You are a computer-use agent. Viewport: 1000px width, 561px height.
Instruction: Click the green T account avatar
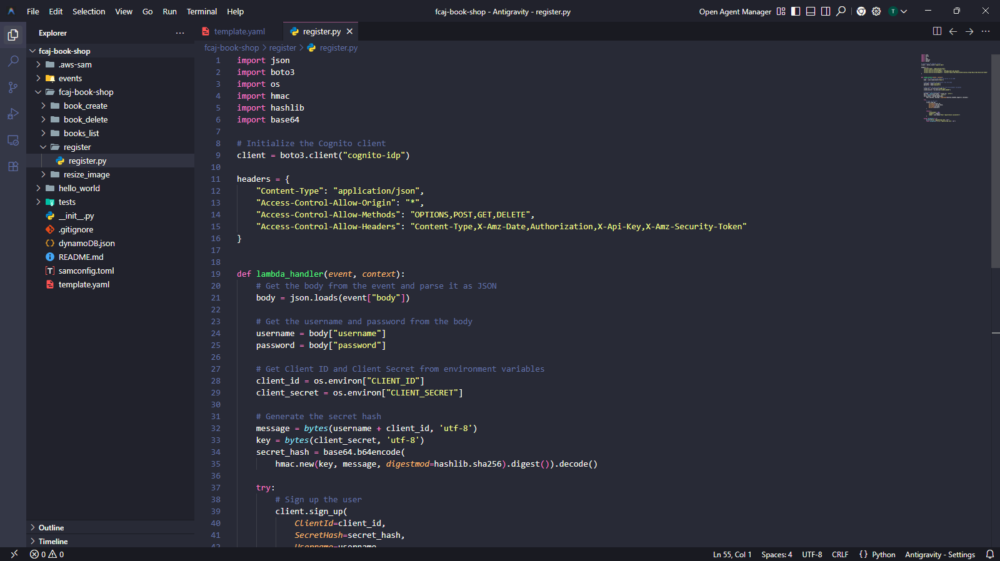click(x=893, y=11)
